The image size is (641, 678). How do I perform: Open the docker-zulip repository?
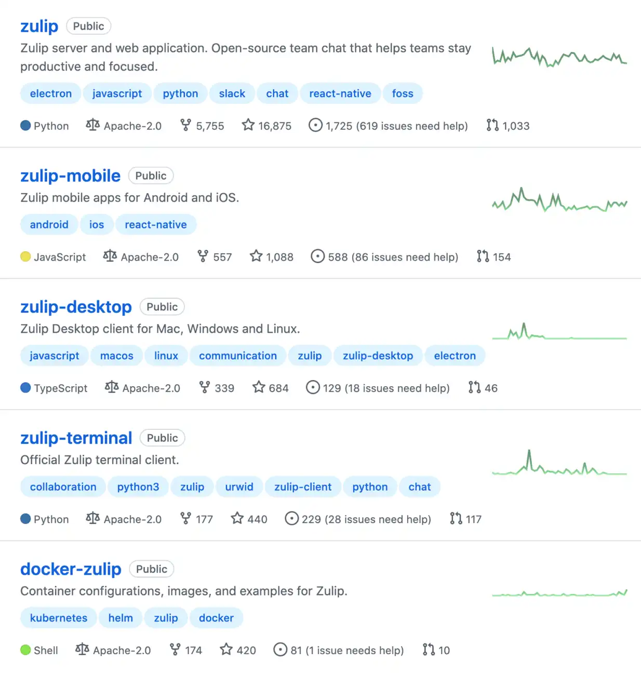[71, 569]
